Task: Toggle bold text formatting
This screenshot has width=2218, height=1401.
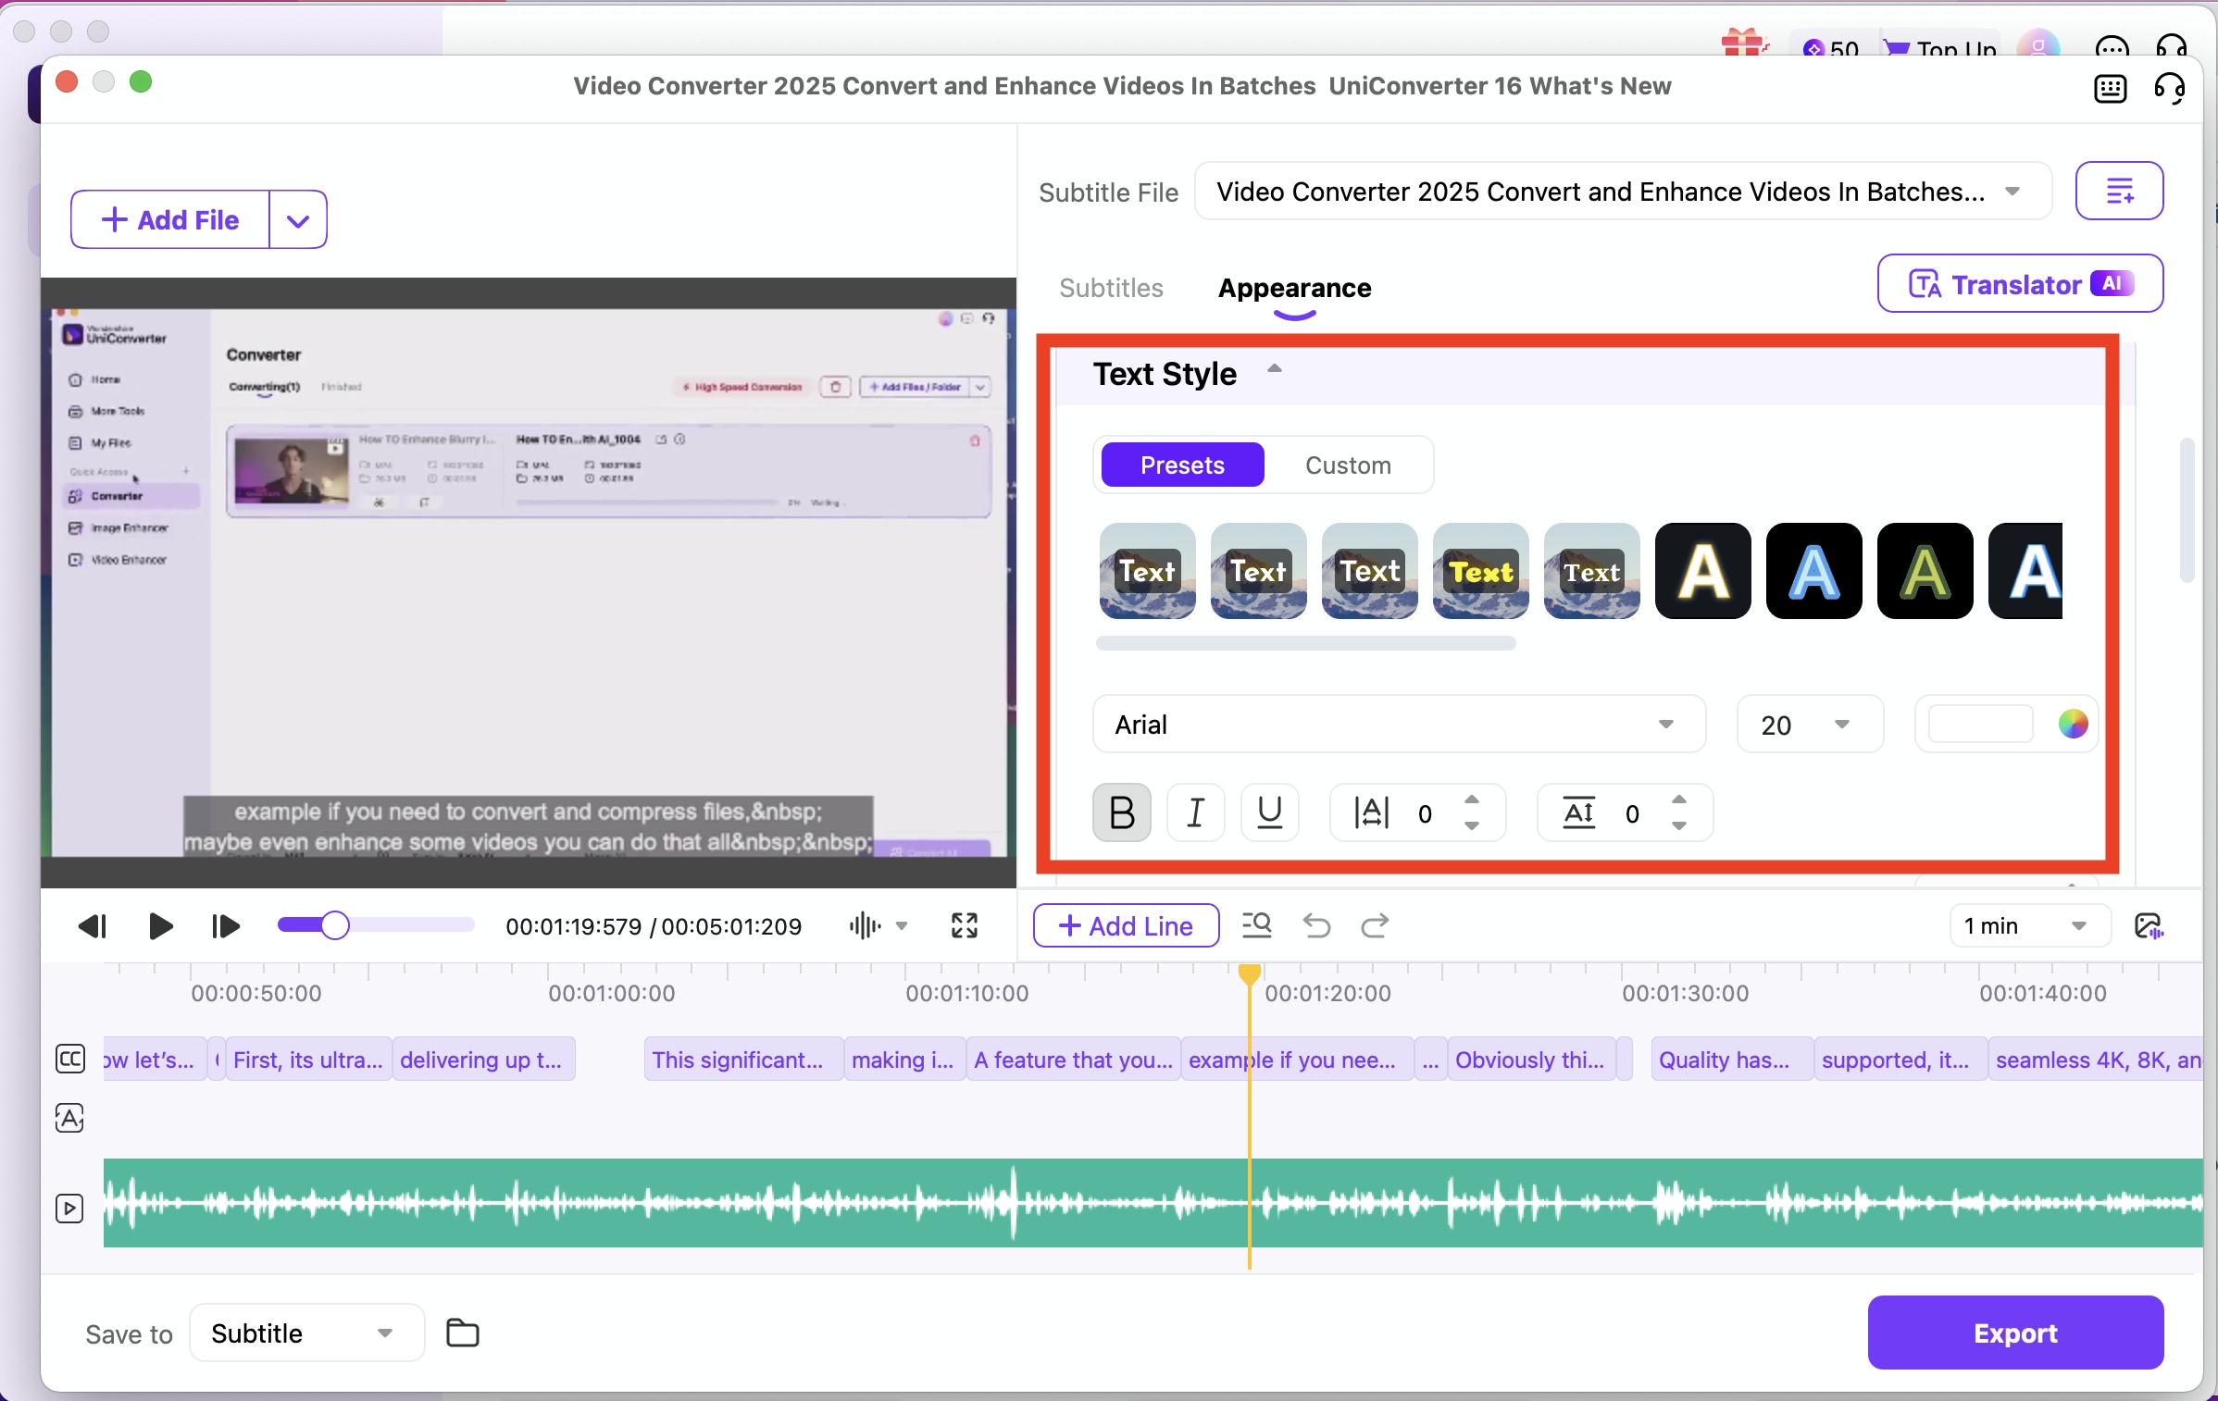Action: pos(1121,812)
